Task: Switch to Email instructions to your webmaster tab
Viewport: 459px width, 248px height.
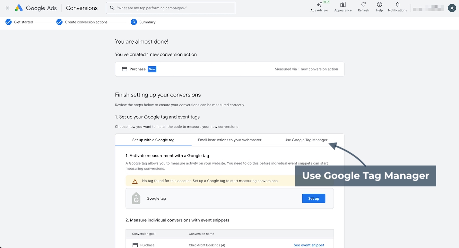Action: [x=229, y=140]
